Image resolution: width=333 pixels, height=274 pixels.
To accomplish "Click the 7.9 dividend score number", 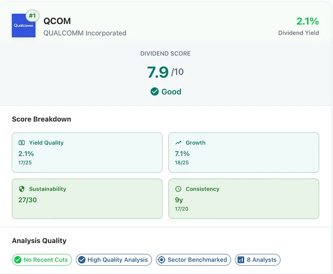I will point(158,72).
